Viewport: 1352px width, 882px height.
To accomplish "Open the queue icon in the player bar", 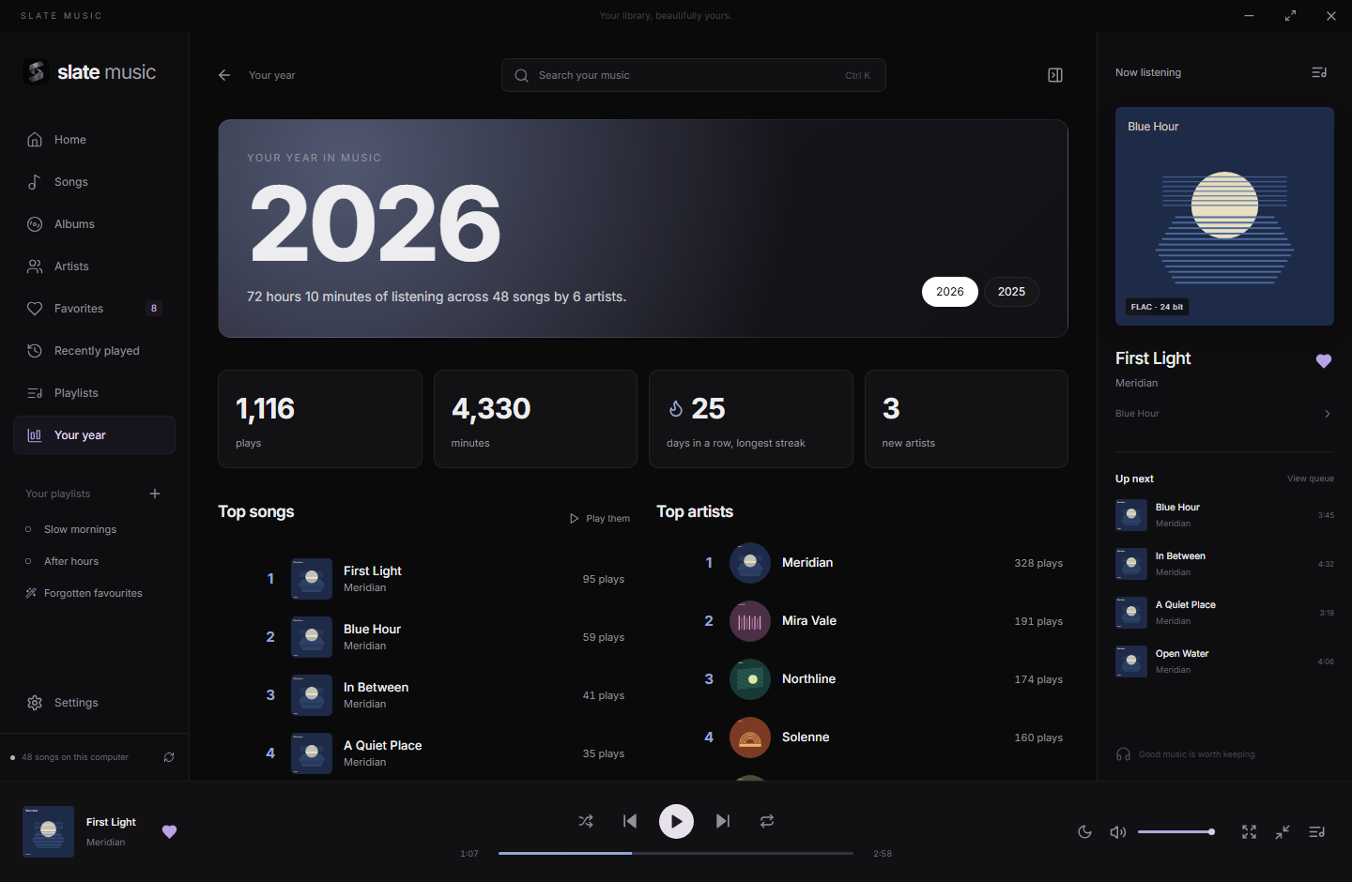I will tap(1317, 832).
